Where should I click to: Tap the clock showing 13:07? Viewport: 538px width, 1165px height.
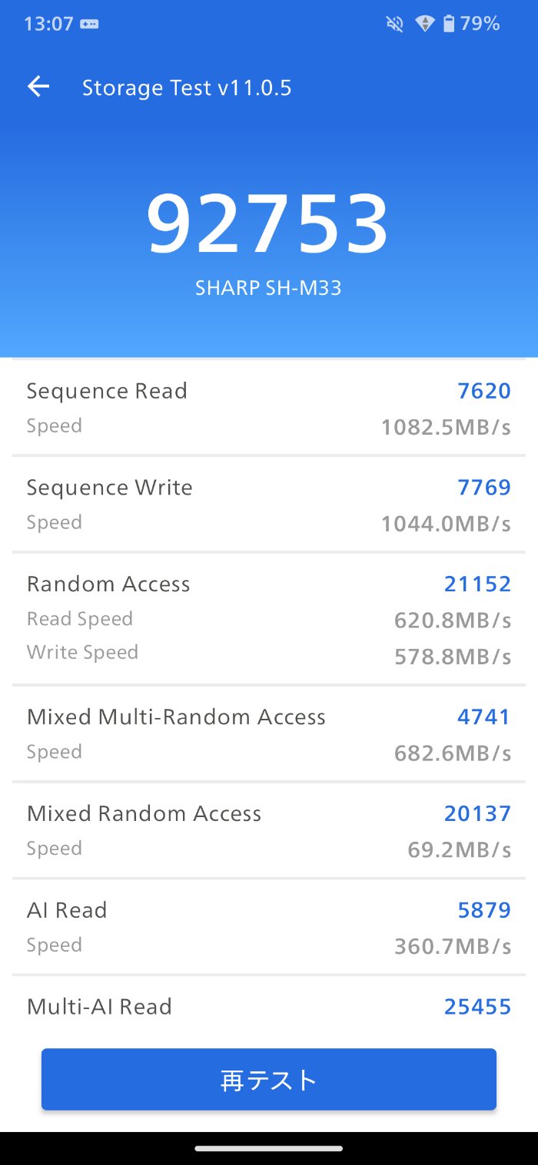[x=48, y=24]
